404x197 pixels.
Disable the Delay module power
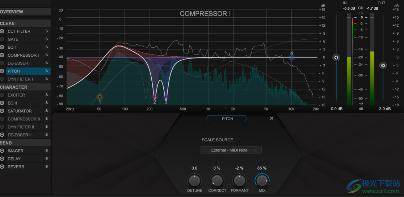[x=2, y=159]
